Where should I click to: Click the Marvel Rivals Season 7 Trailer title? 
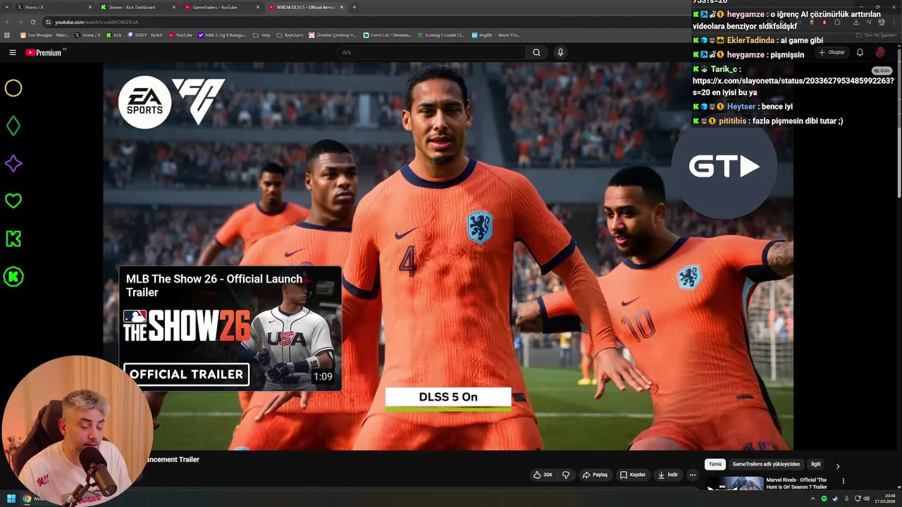click(796, 483)
